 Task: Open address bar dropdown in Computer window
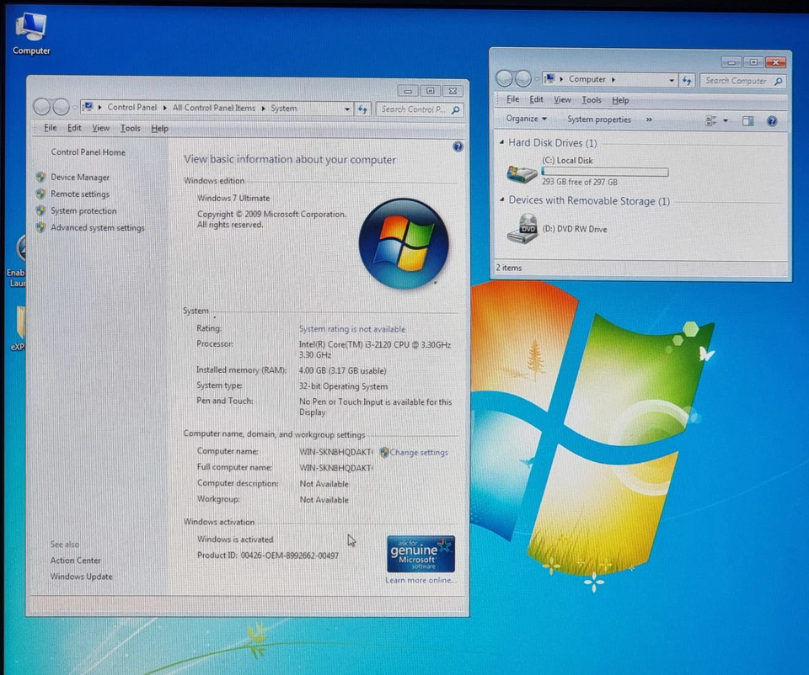[x=672, y=81]
